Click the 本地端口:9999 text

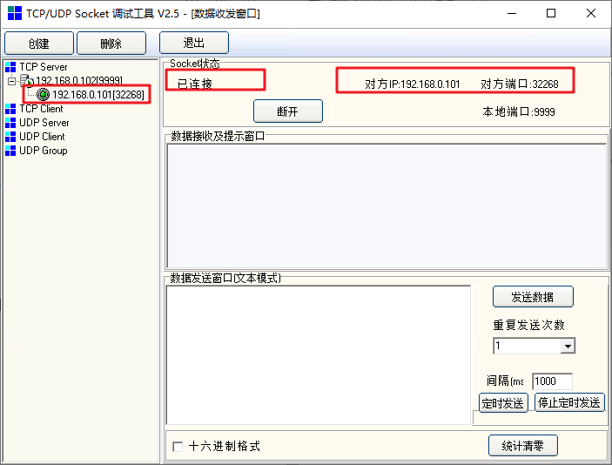click(519, 112)
